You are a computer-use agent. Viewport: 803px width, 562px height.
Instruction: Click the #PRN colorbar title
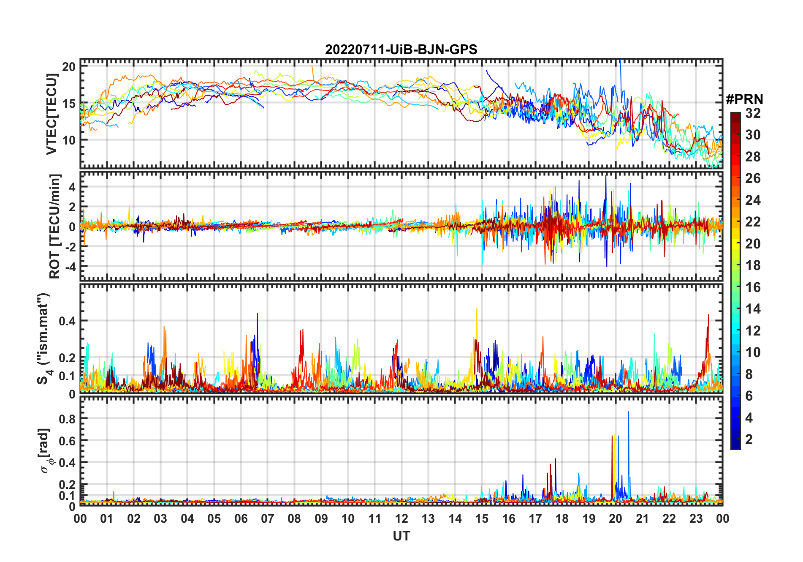pos(744,99)
